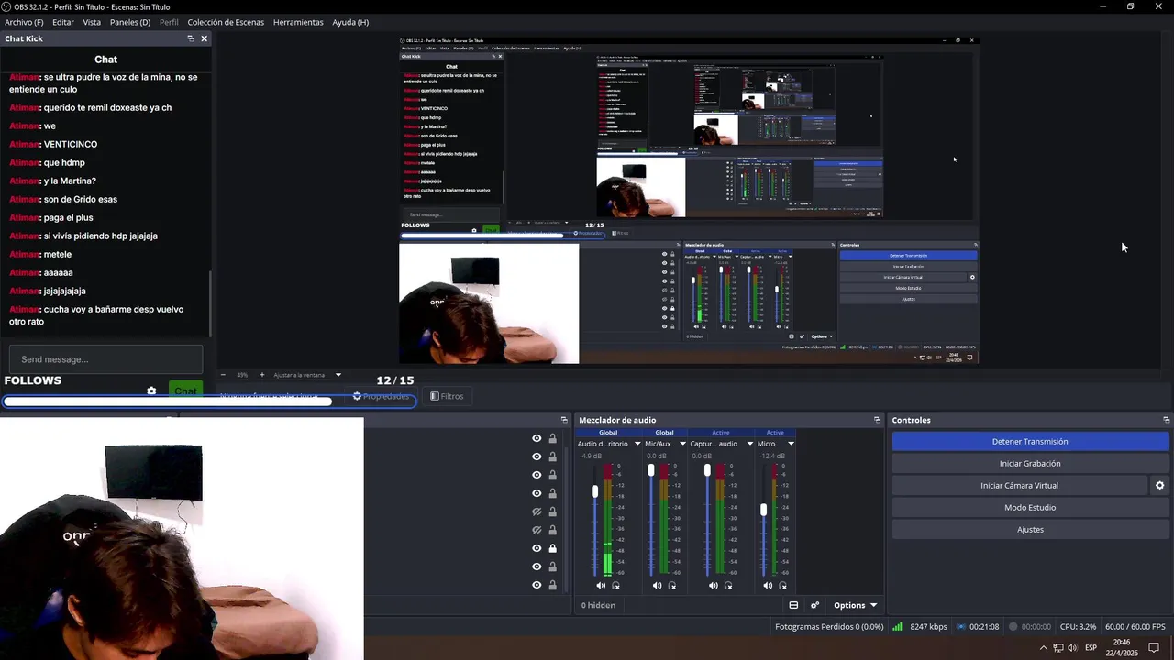The height and width of the screenshot is (660, 1174).
Task: Open the Vista menu
Action: [x=92, y=22]
